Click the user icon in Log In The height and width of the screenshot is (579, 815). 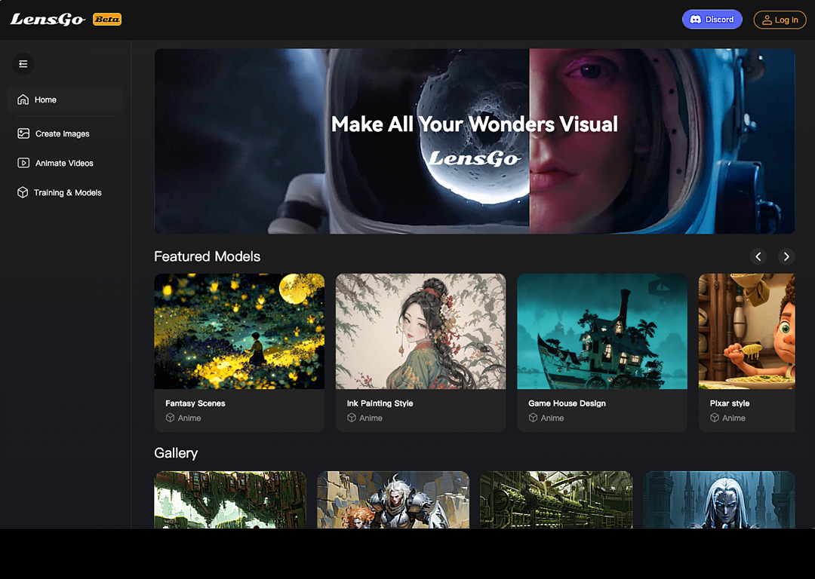[x=767, y=20]
